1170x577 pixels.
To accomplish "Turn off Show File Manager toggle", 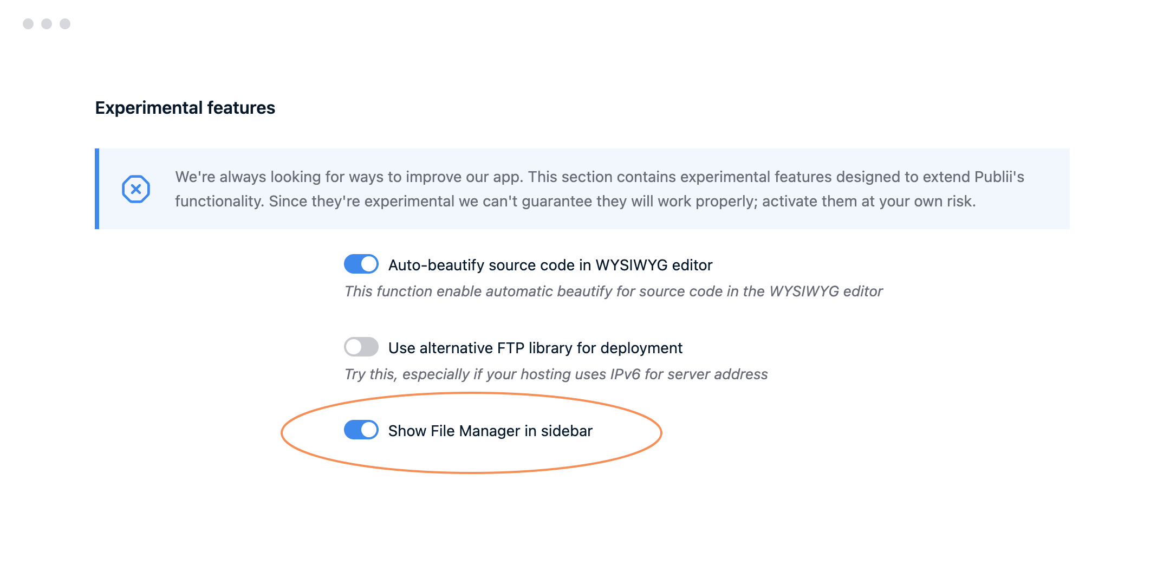I will [x=361, y=430].
